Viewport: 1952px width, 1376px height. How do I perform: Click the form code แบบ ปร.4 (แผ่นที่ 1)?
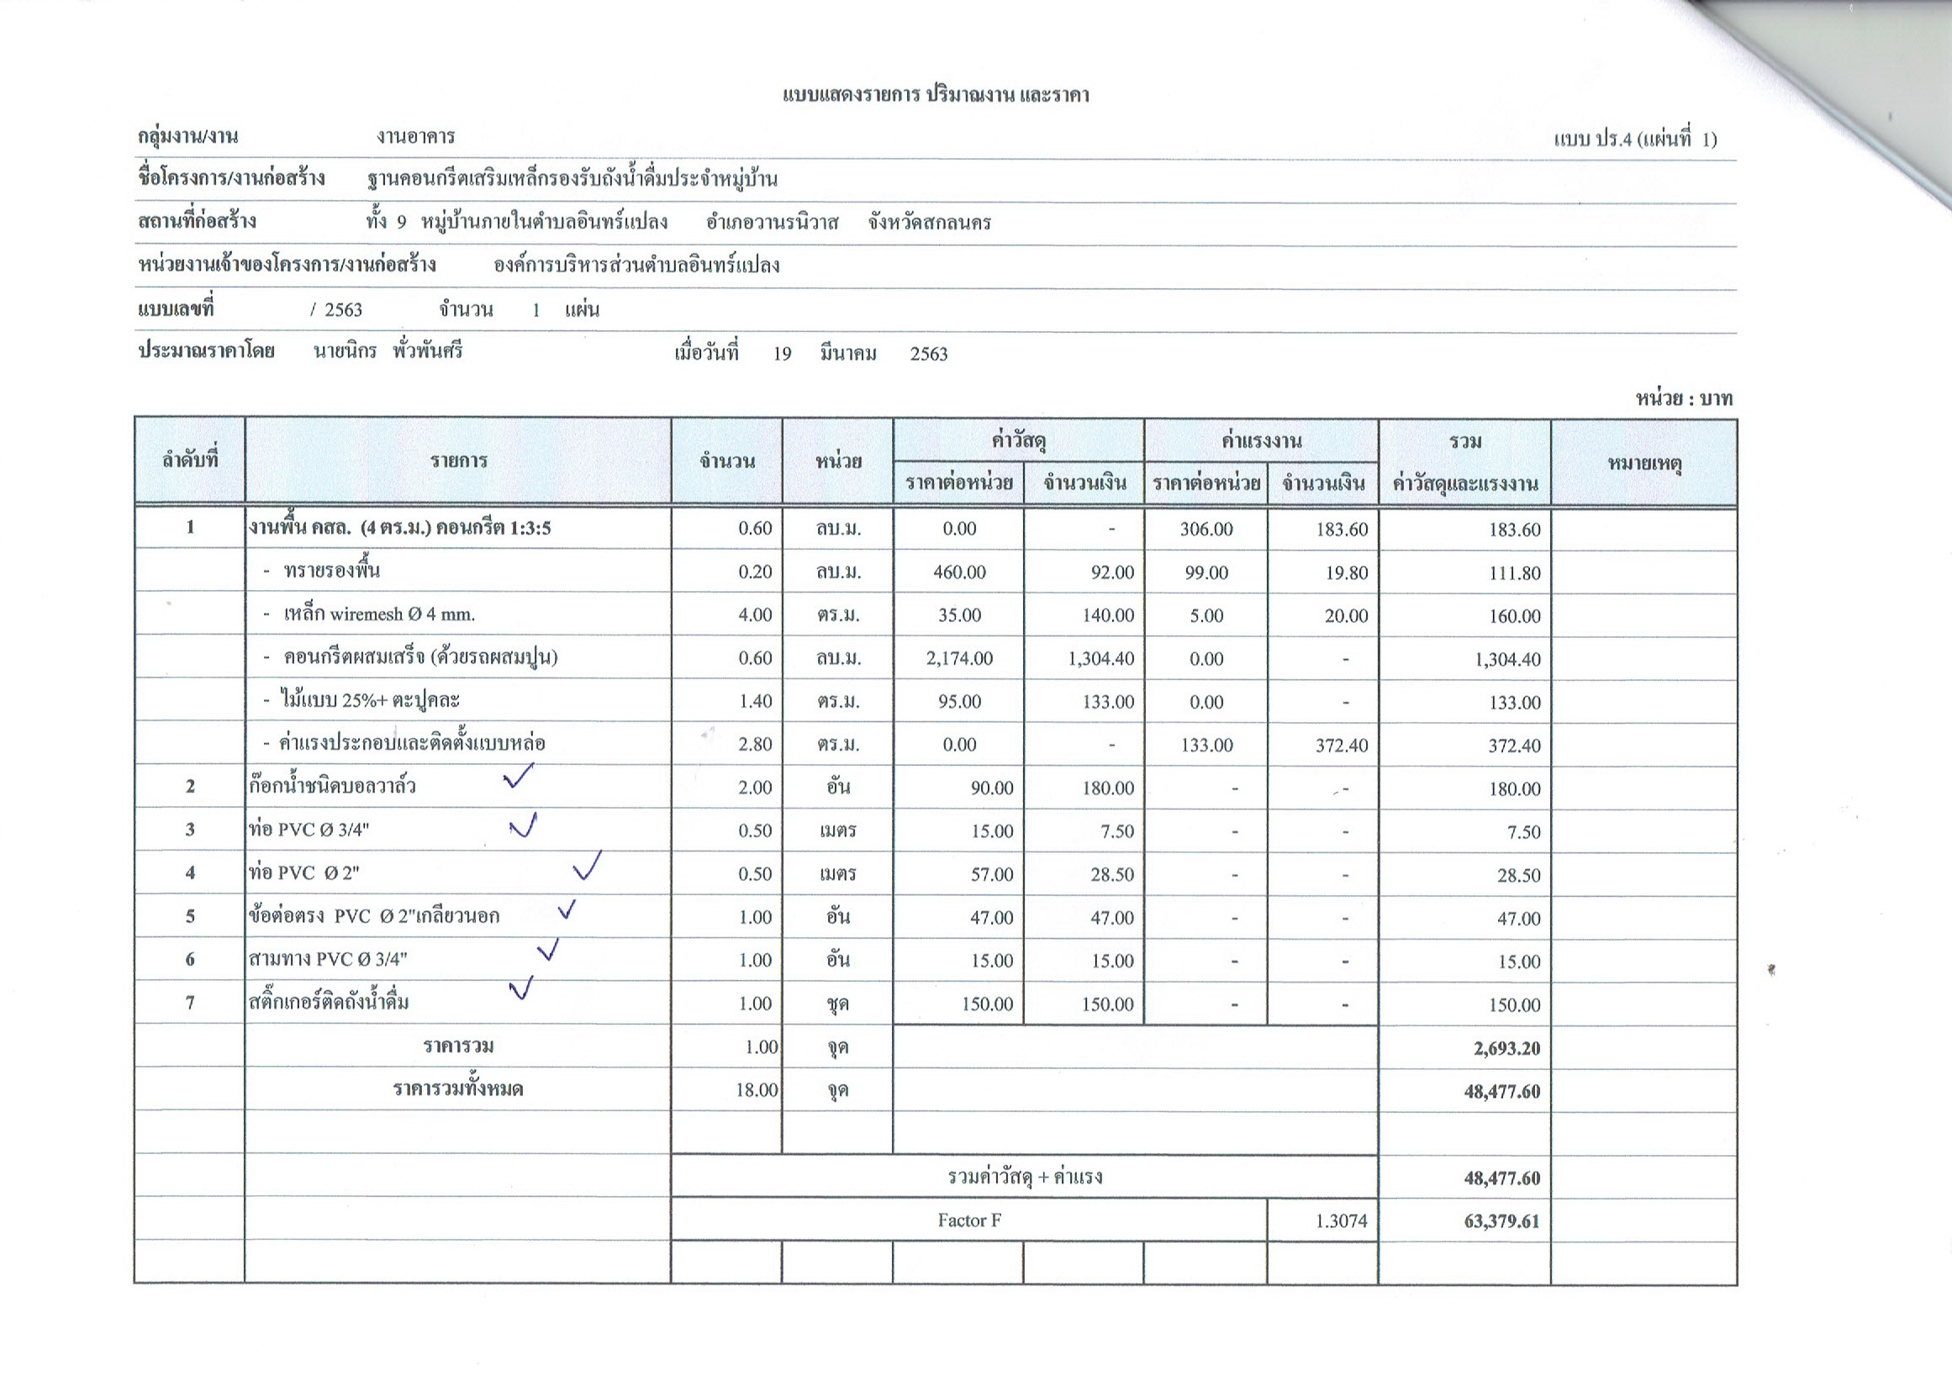1635,139
